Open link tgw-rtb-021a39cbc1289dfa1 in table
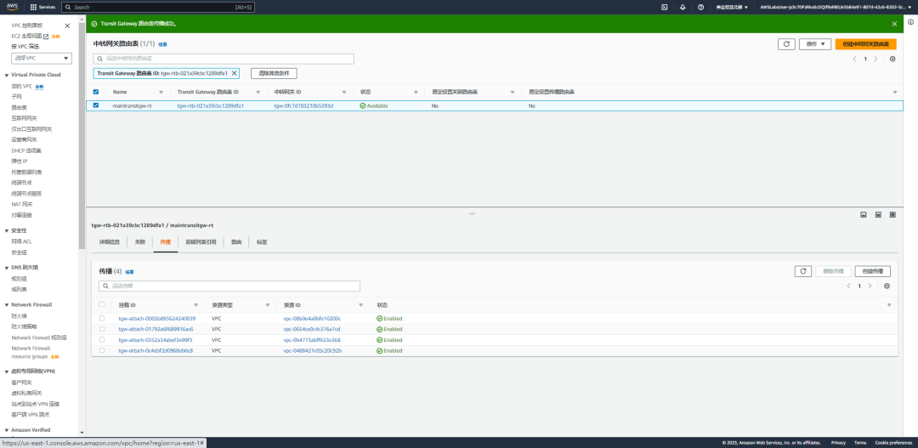 [210, 106]
